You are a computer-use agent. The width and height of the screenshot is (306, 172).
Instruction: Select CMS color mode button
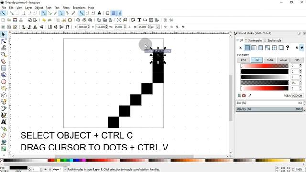[x=297, y=60]
